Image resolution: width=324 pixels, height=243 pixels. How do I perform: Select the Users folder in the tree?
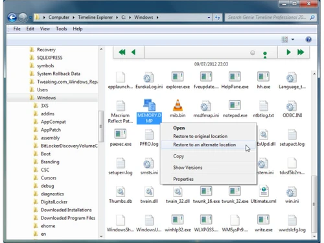coord(42,89)
